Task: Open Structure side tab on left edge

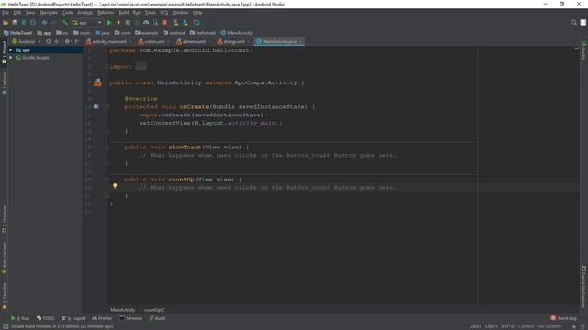Action: click(x=4, y=219)
